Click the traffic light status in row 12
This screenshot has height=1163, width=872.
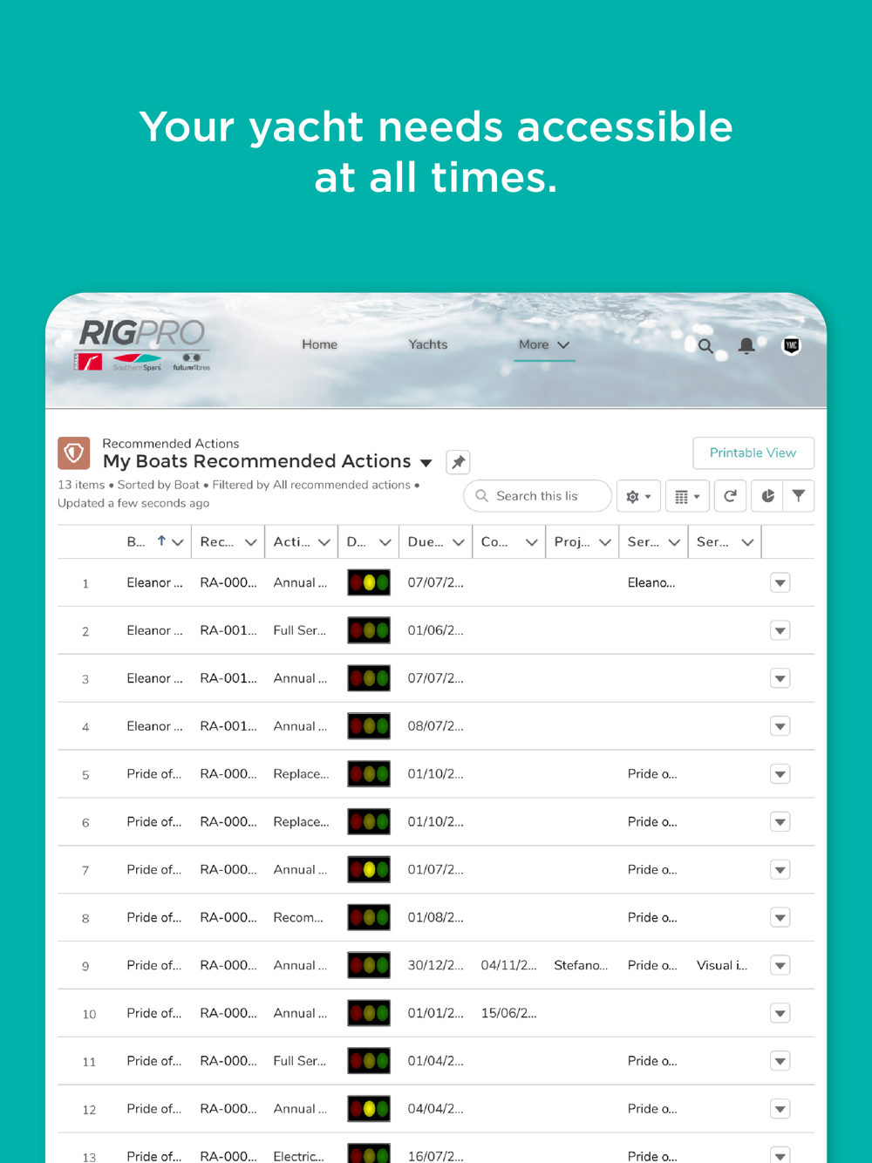(x=369, y=1109)
